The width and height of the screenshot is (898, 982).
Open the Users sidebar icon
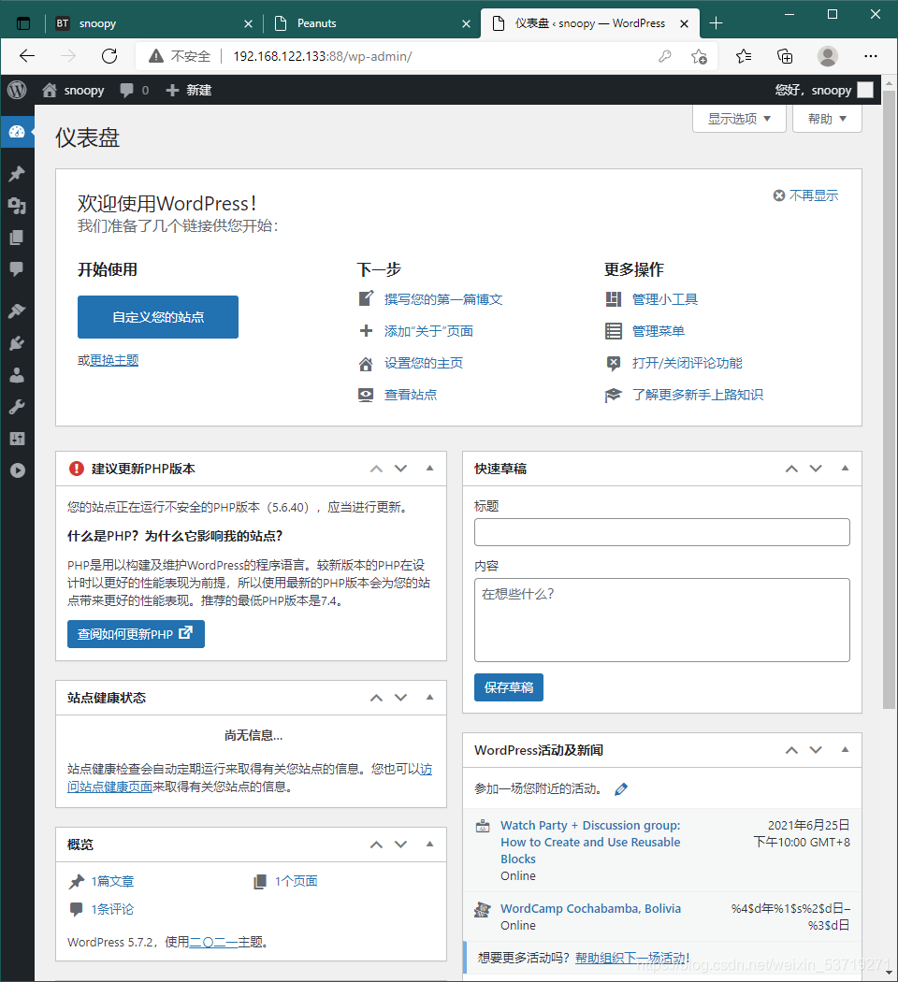coord(17,374)
